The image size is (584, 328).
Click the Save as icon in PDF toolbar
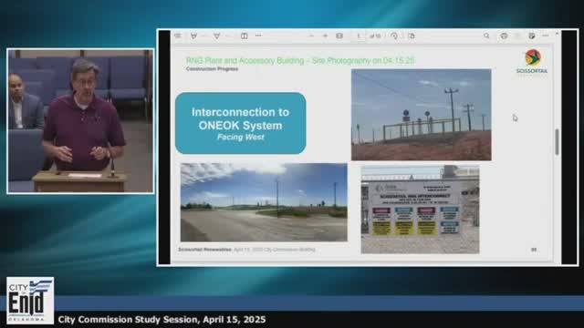(531, 36)
